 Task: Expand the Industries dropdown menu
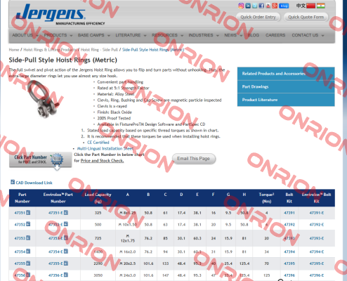click(204, 35)
